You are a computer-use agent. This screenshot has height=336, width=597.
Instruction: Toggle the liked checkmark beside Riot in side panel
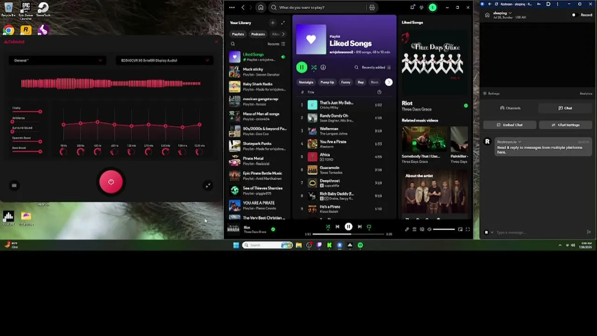click(x=465, y=105)
